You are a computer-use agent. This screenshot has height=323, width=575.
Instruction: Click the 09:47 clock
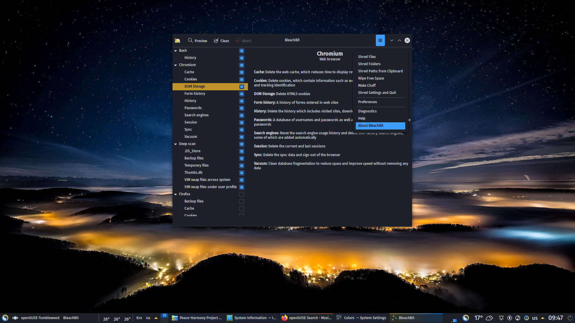click(556, 318)
